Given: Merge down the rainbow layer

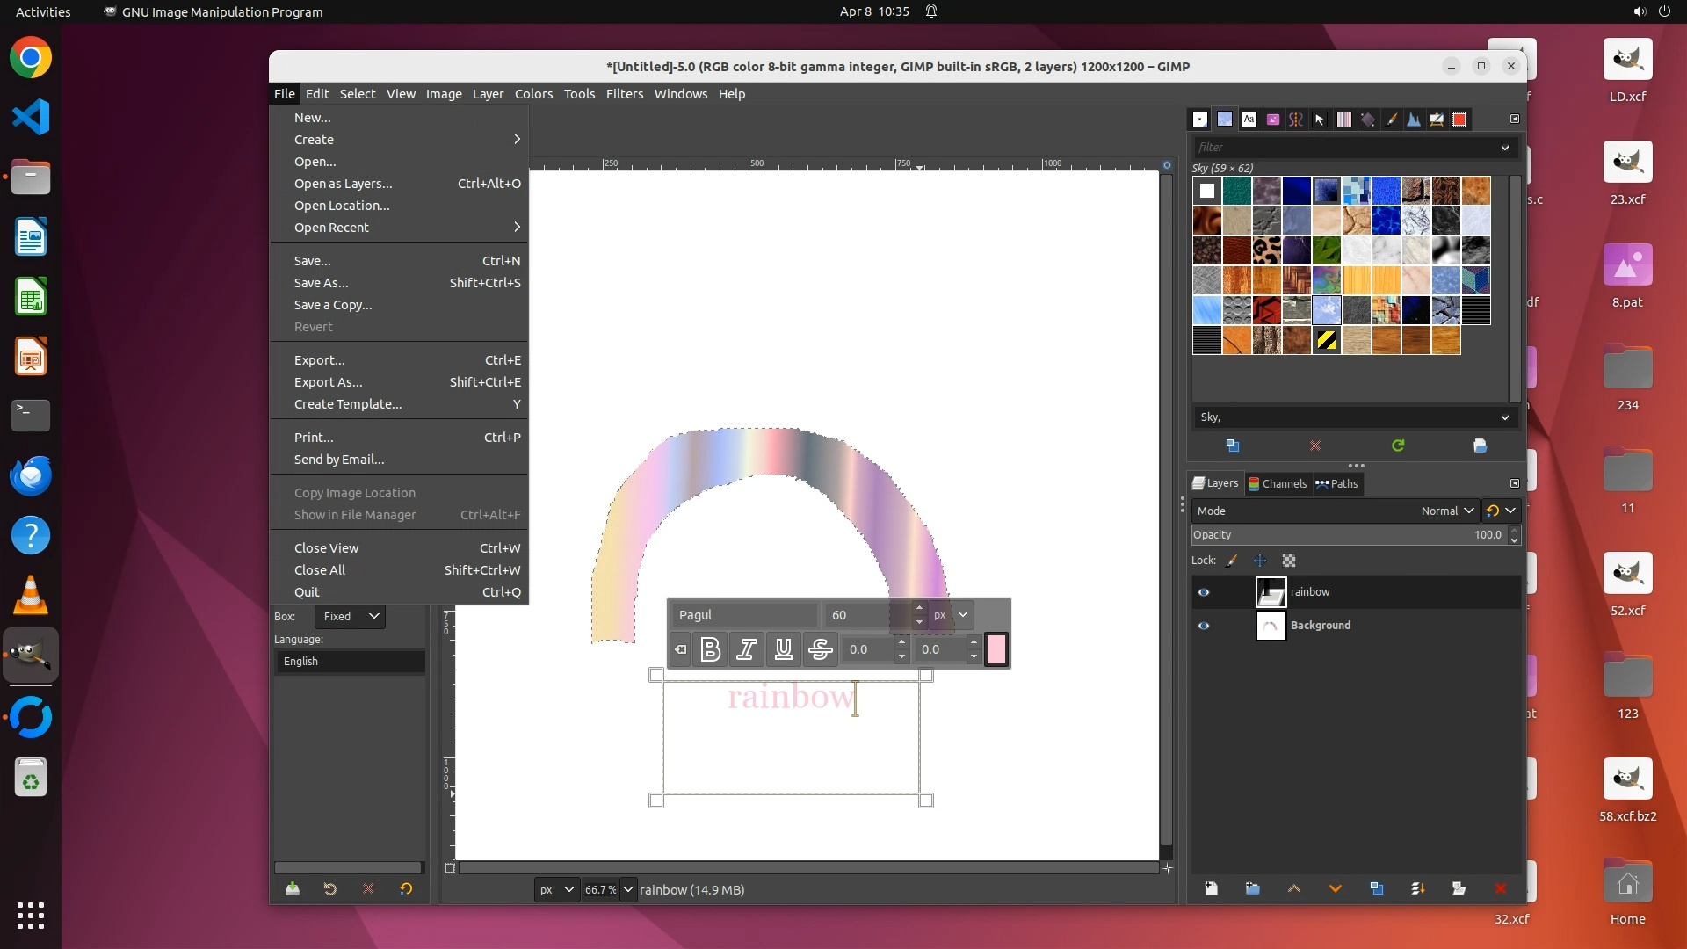Looking at the screenshot, I should [1417, 888].
